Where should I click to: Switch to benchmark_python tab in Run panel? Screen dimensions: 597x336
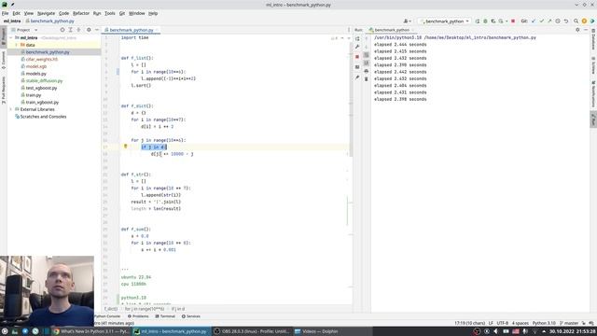point(391,30)
